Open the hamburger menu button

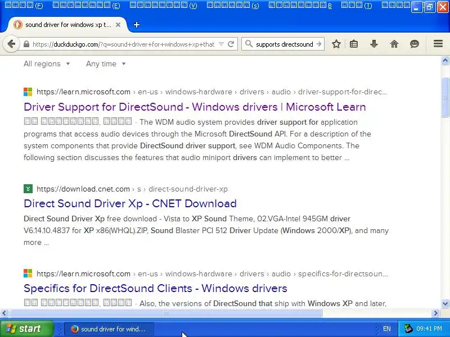pyautogui.click(x=438, y=44)
